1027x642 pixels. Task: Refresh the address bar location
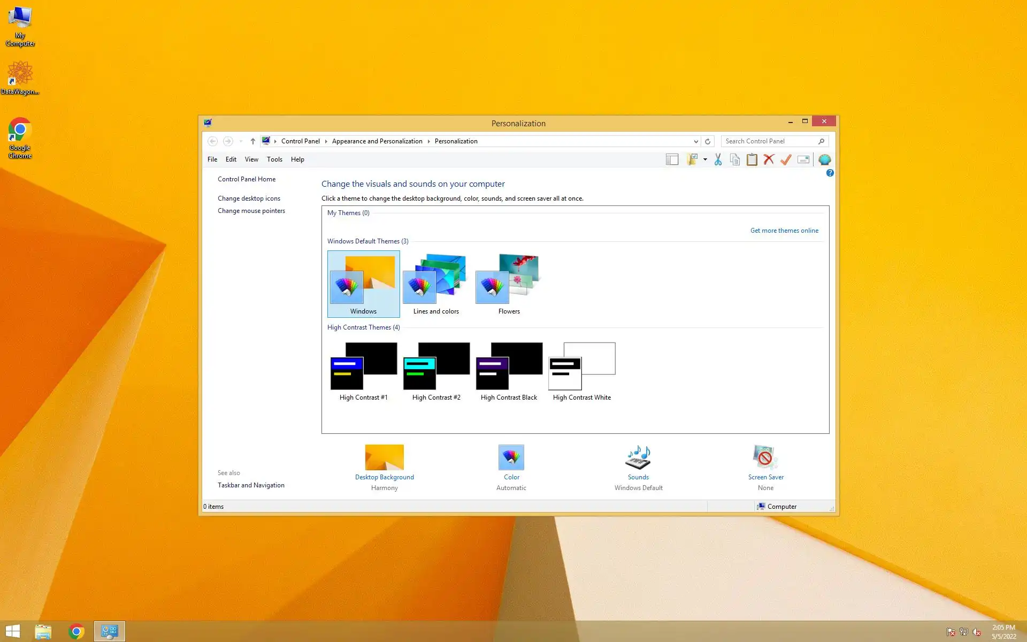coord(708,141)
